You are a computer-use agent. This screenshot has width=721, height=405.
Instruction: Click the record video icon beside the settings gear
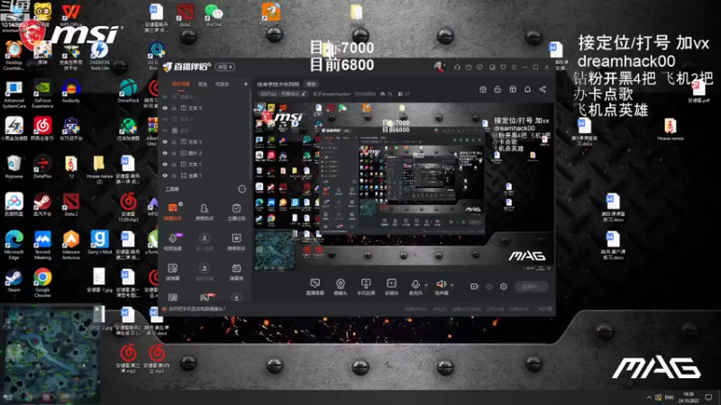474,286
